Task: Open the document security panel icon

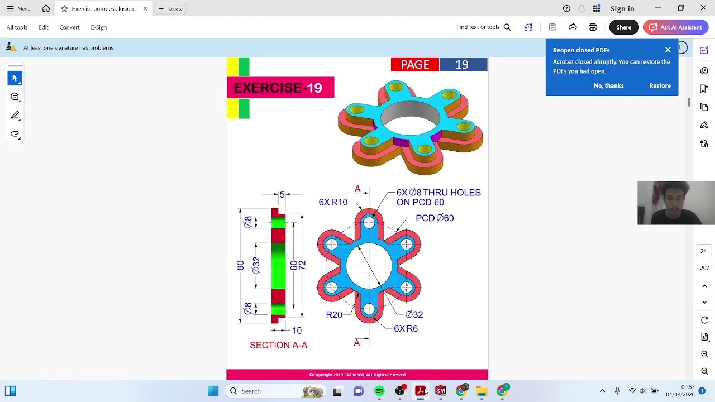Action: tap(704, 143)
